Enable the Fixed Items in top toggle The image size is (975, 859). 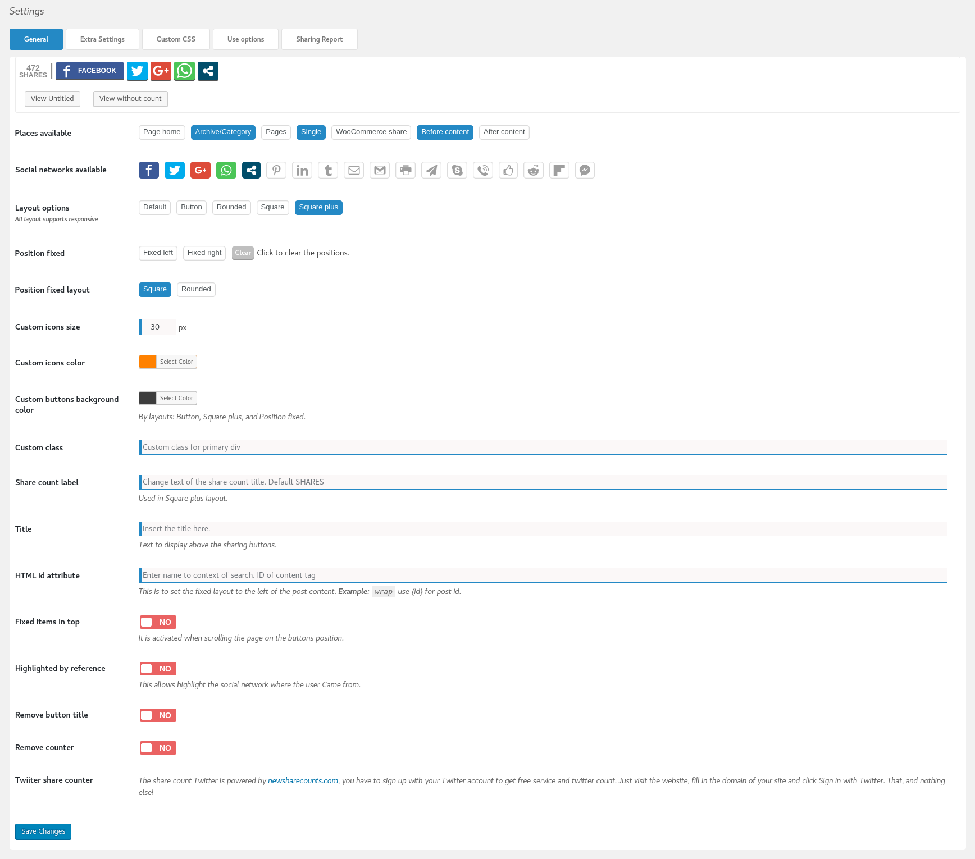pyautogui.click(x=157, y=622)
